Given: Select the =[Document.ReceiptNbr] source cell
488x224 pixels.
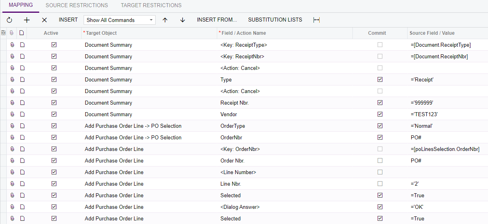Looking at the screenshot, I should tap(447, 56).
